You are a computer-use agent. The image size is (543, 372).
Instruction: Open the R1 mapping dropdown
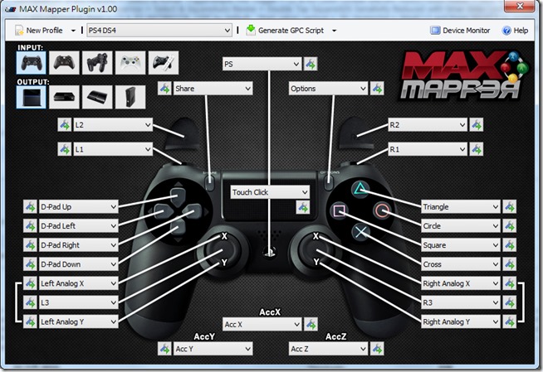pyautogui.click(x=428, y=149)
